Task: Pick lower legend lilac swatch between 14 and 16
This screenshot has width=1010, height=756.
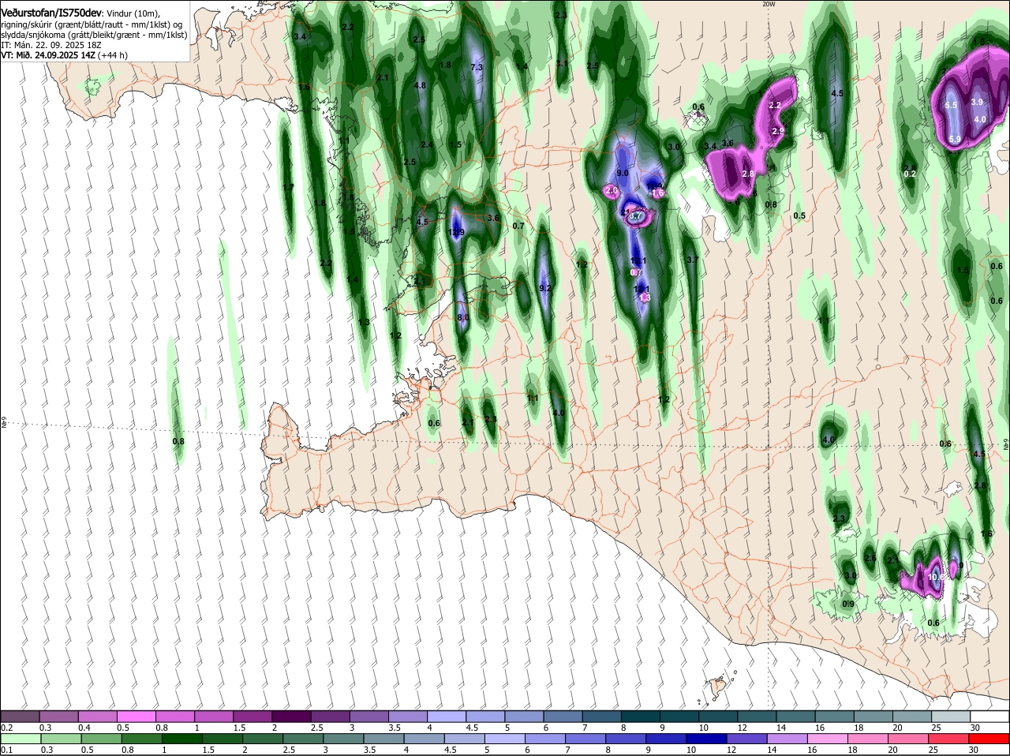Action: tap(787, 738)
